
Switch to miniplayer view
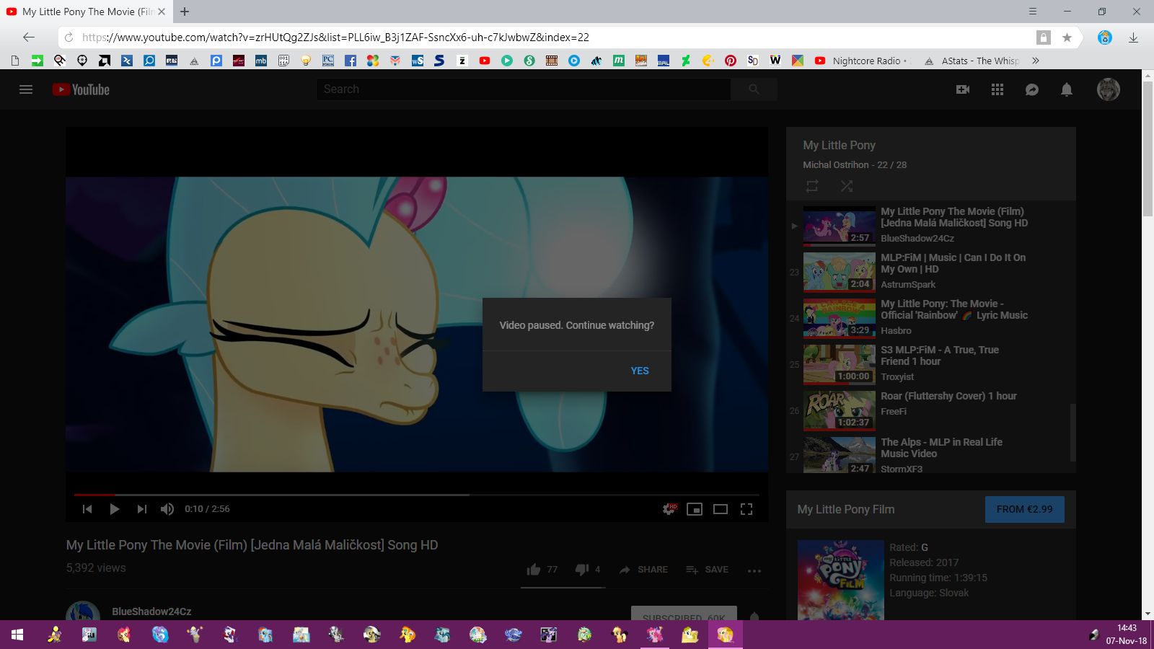[x=694, y=509]
